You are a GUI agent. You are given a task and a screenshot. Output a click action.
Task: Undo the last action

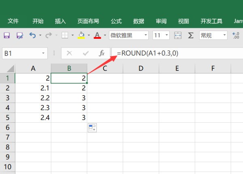32,36
